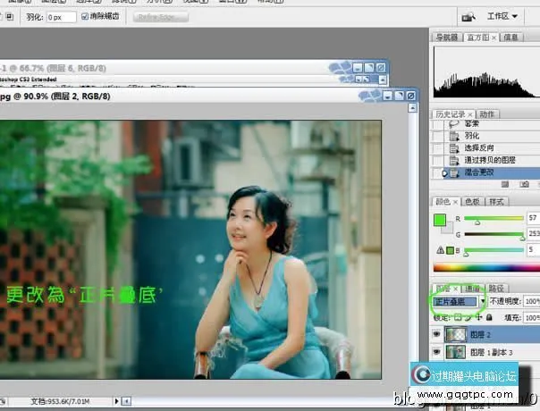The height and width of the screenshot is (411, 540).
Task: Set history brush source box beside 选择反向
Action: point(438,148)
